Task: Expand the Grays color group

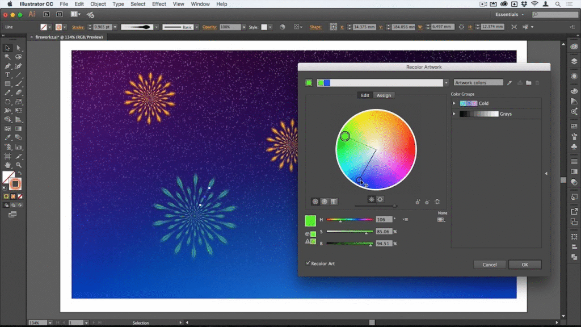Action: pos(454,113)
